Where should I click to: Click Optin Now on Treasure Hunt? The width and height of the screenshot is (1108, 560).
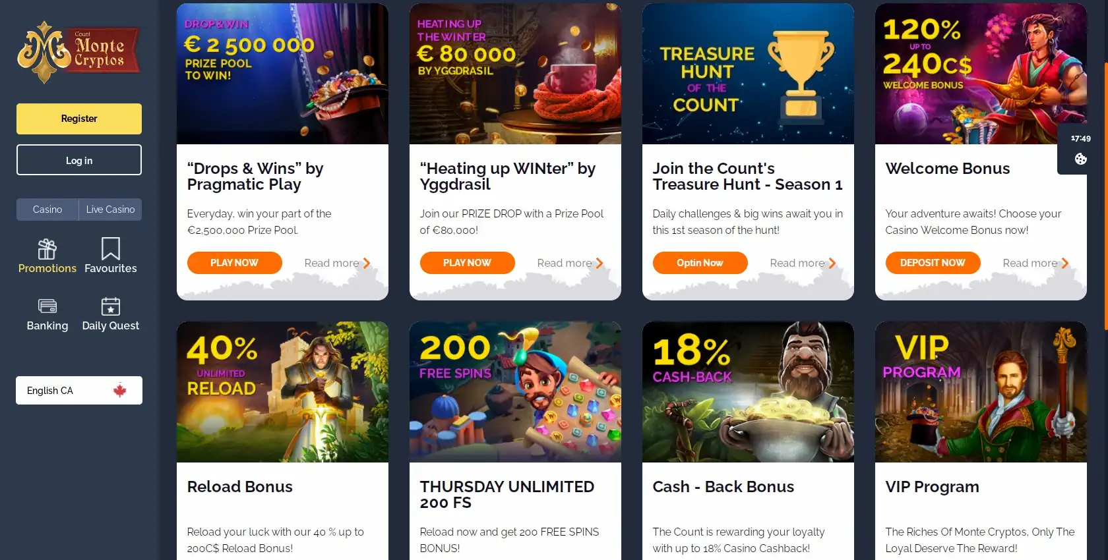[x=700, y=263]
